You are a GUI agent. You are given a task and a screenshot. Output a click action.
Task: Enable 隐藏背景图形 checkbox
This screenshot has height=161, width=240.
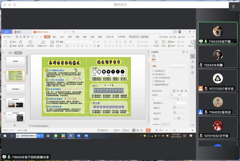click(153, 84)
